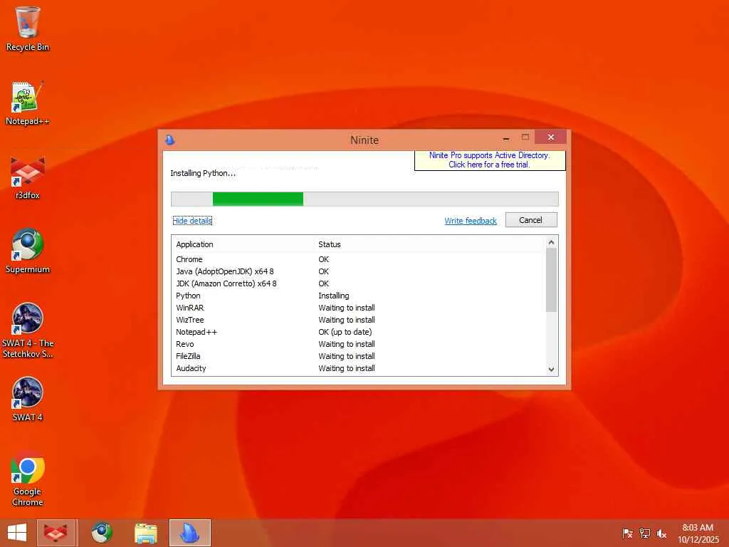729x547 pixels.
Task: Select the Notepad++ row in the list
Action: click(x=358, y=332)
